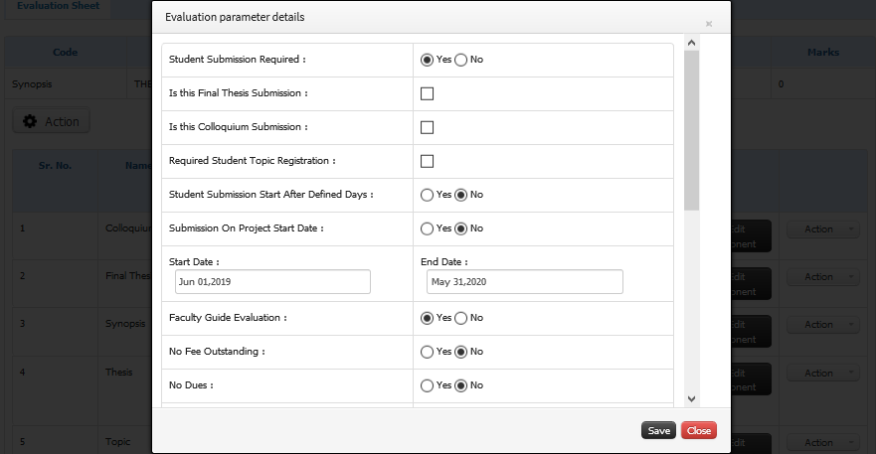Open Action dropdown for row 4 Thesis
Screen dimensions: 876x454
click(x=823, y=374)
